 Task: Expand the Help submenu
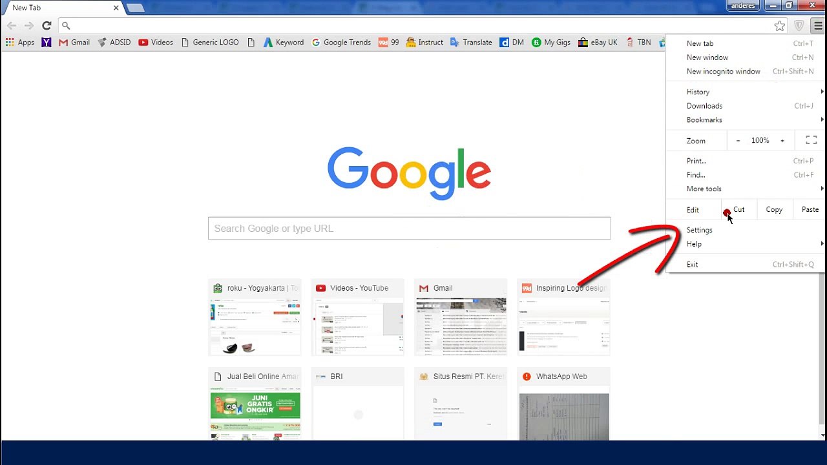746,244
